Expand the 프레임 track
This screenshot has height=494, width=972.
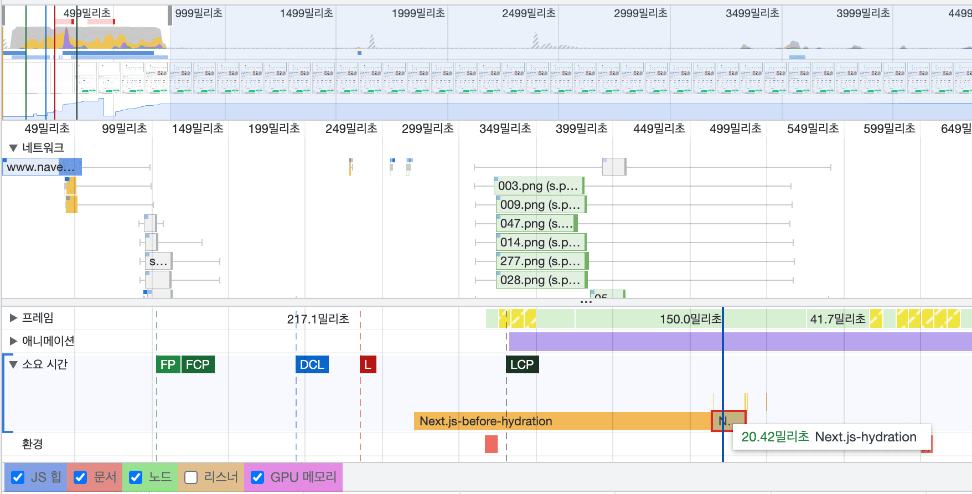coord(13,318)
